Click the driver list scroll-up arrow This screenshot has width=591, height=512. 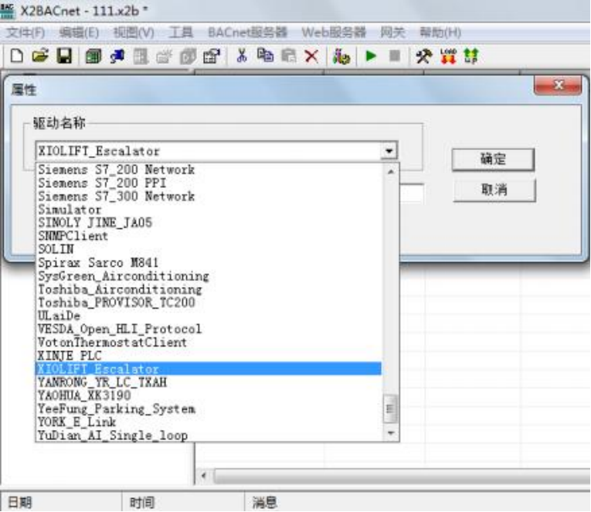(x=390, y=172)
